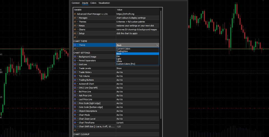Open Trade History value As it is

tap(138, 72)
